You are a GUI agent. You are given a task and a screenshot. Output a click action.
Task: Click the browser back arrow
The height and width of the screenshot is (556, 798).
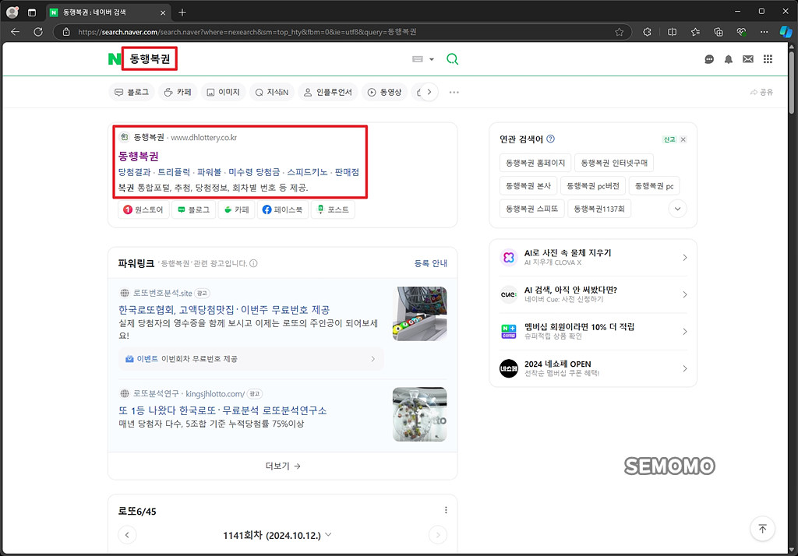pos(16,32)
